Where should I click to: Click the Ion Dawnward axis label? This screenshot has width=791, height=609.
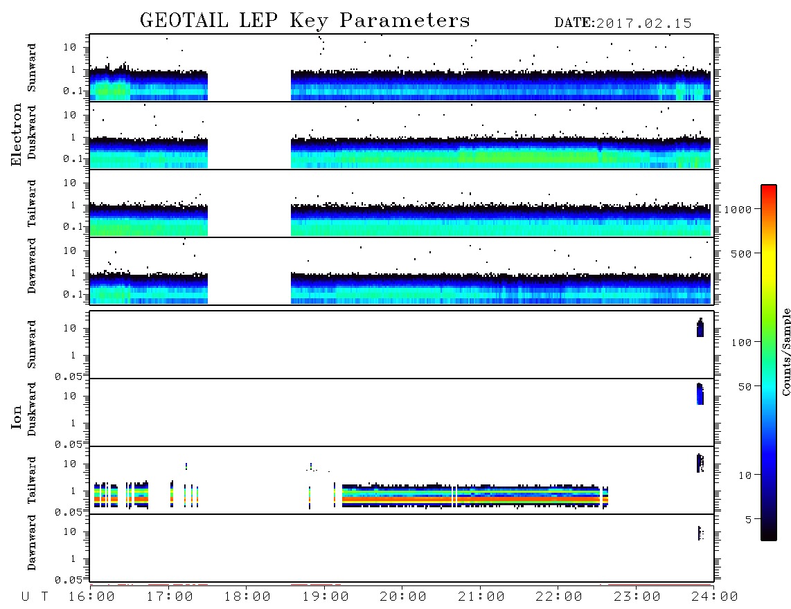pos(32,543)
